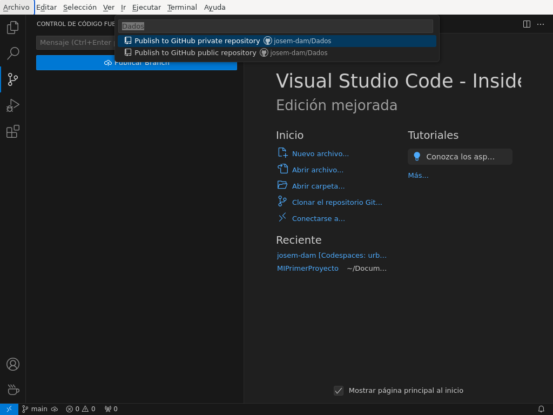Click the lightbulb icon in Conozca tutorial
The image size is (553, 415).
[x=417, y=157]
